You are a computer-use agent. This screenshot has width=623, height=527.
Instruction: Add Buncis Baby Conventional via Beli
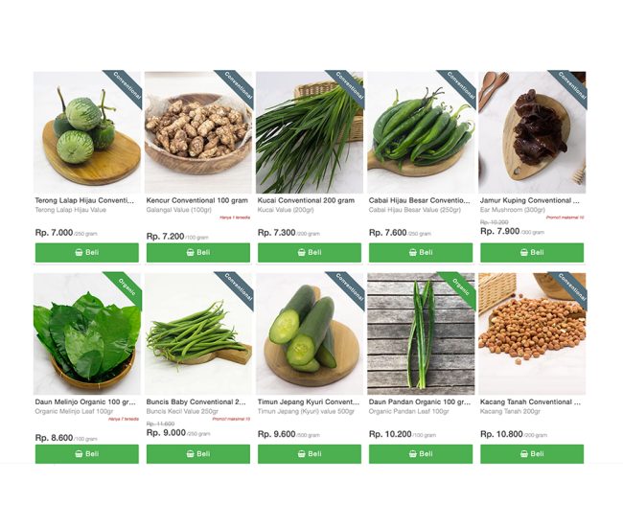click(x=198, y=454)
